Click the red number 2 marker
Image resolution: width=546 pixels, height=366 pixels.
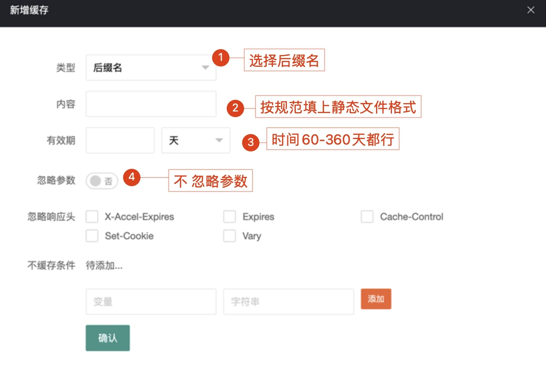click(235, 108)
